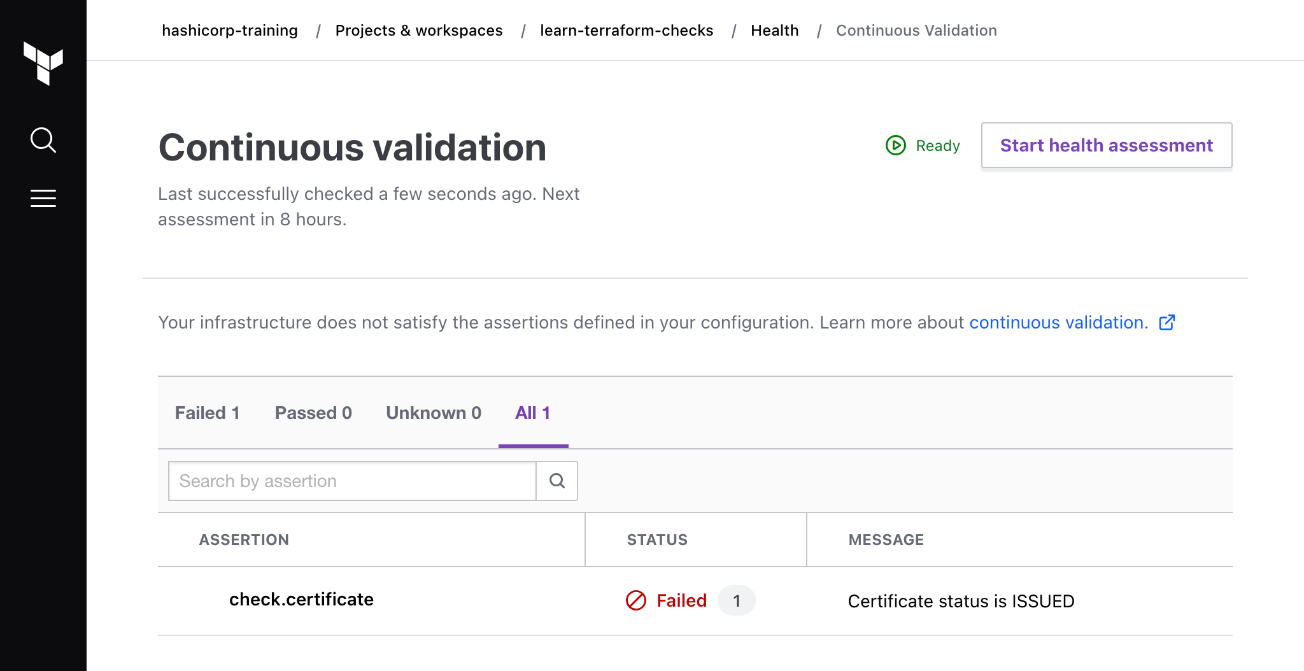Select the Unknown 0 tab

click(x=433, y=413)
